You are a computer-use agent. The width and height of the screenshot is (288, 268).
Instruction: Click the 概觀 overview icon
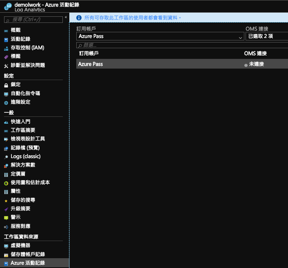pyautogui.click(x=6, y=31)
